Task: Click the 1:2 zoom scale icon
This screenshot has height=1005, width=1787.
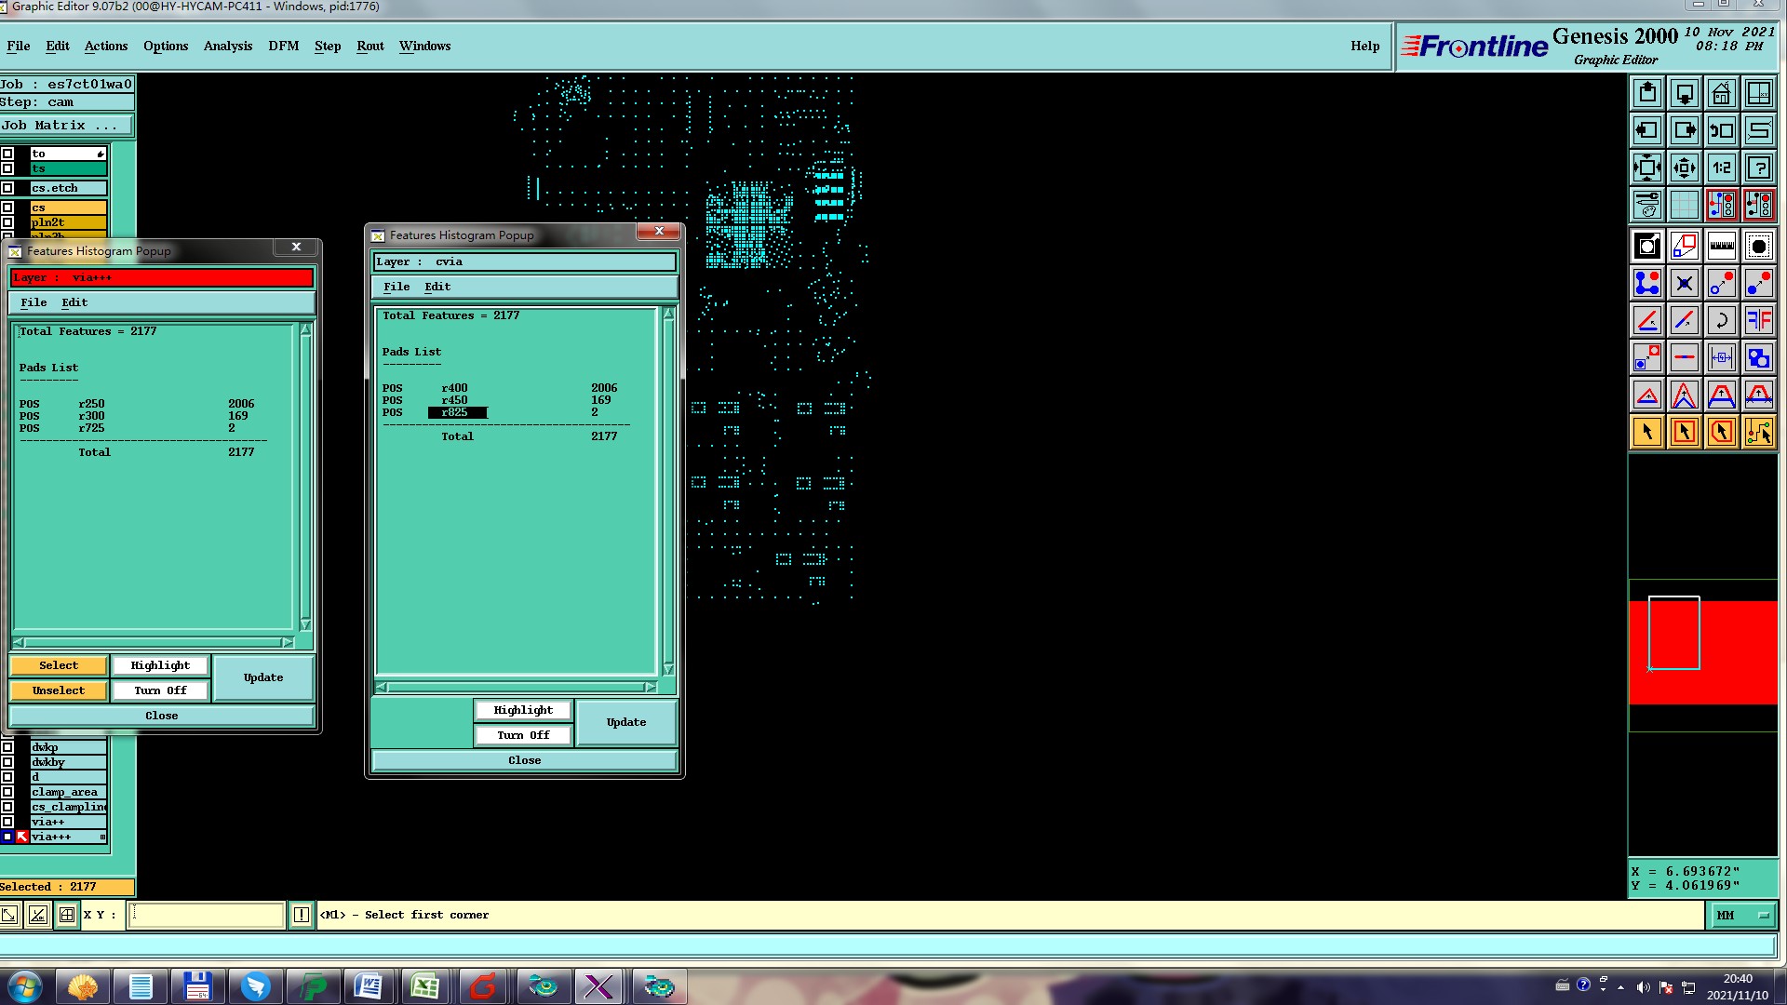Action: [1721, 168]
